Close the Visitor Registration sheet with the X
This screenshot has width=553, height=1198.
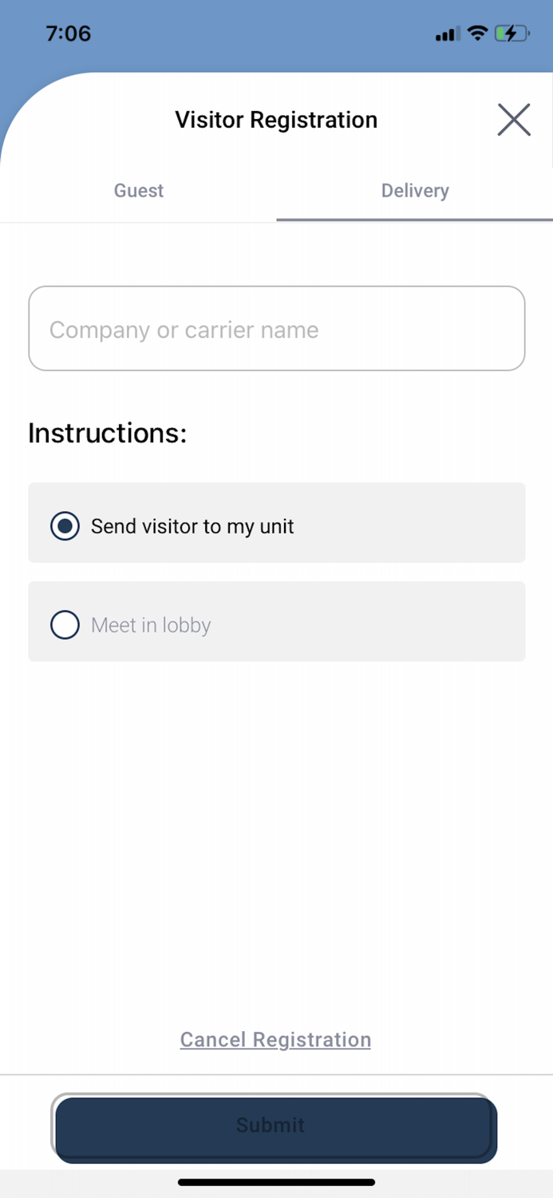pyautogui.click(x=514, y=120)
